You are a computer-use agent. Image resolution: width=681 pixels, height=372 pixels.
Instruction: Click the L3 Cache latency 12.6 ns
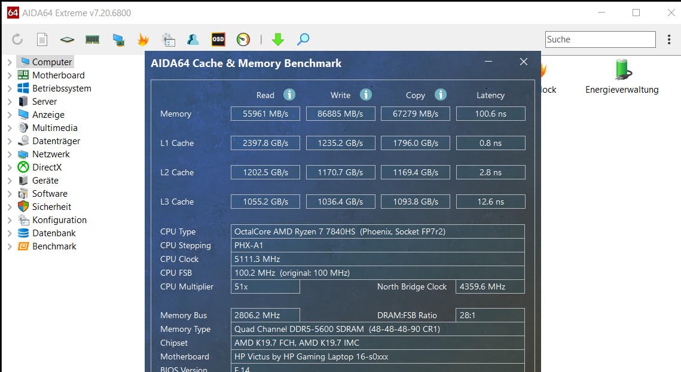(x=491, y=202)
